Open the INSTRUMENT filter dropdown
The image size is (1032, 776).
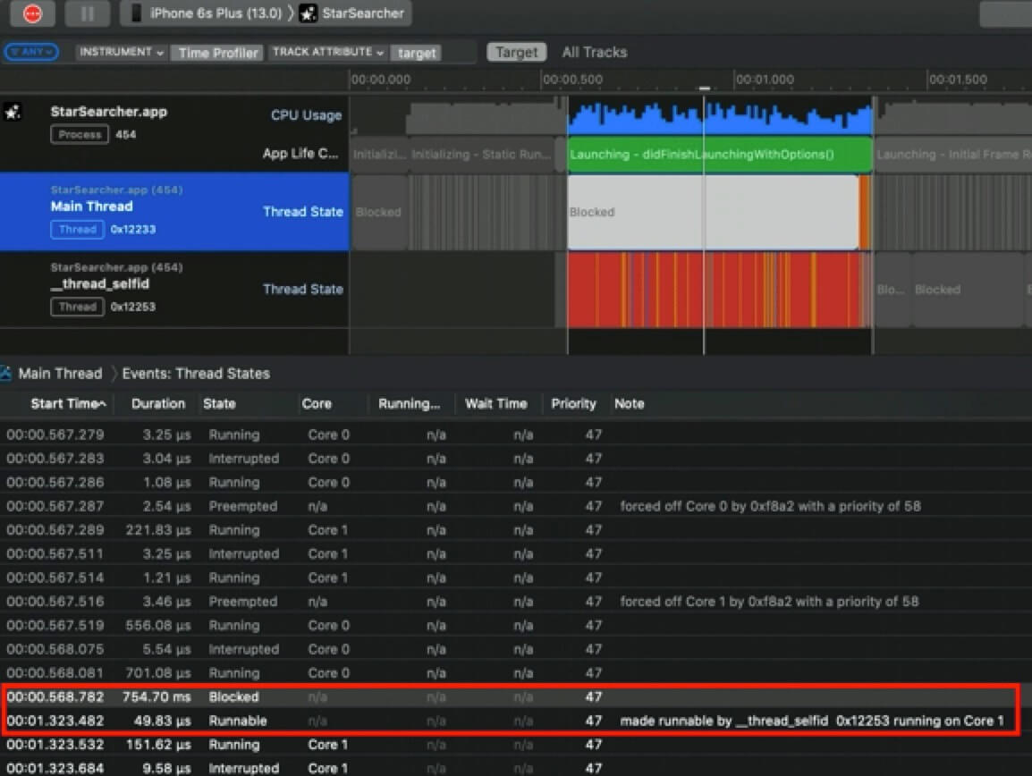122,52
